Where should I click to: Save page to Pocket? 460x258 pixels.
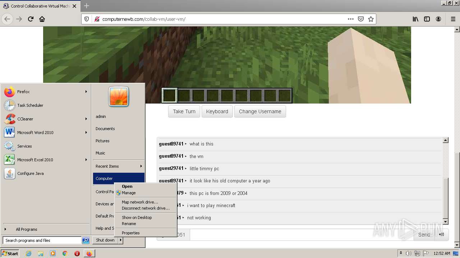point(361,19)
